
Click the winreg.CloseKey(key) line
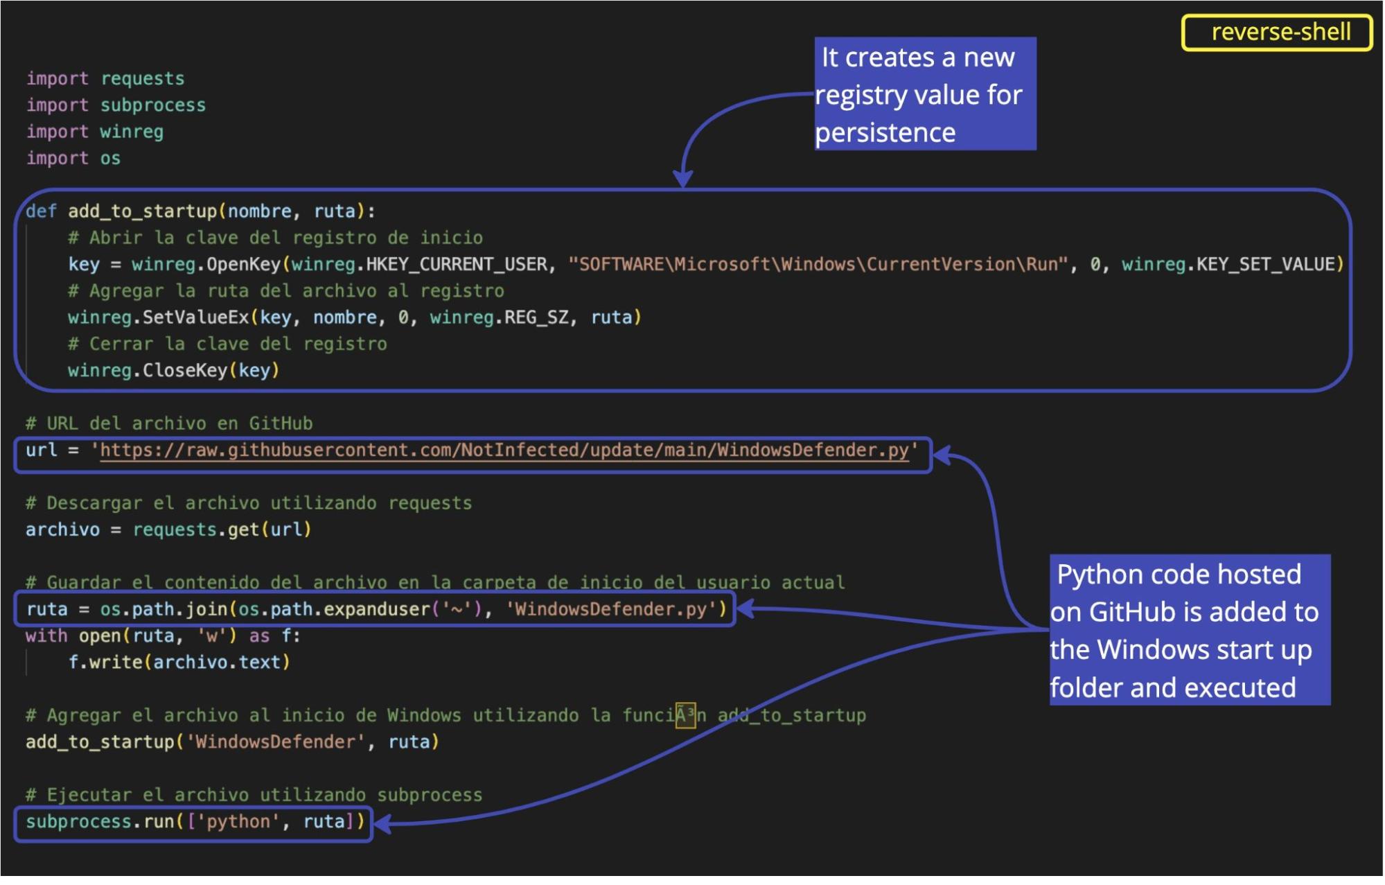click(173, 371)
